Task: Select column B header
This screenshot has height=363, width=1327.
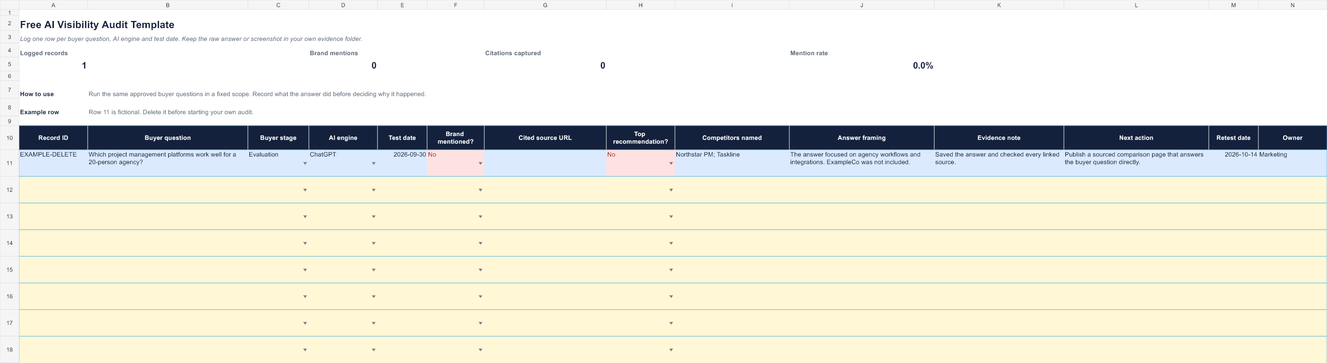Action: click(167, 5)
